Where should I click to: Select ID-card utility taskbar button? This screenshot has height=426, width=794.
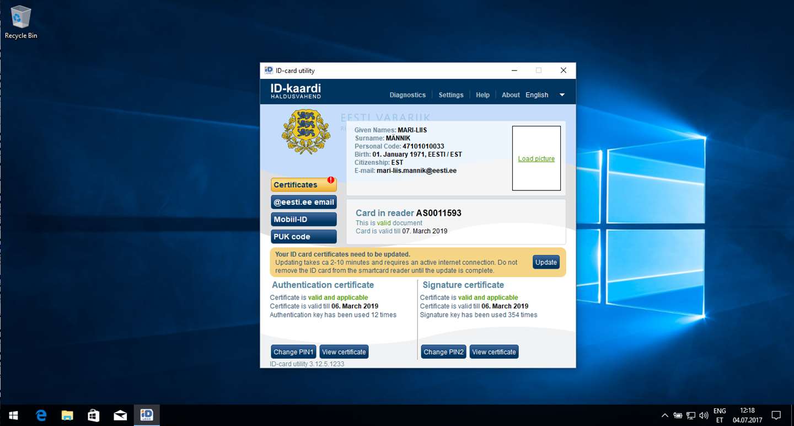tap(147, 415)
